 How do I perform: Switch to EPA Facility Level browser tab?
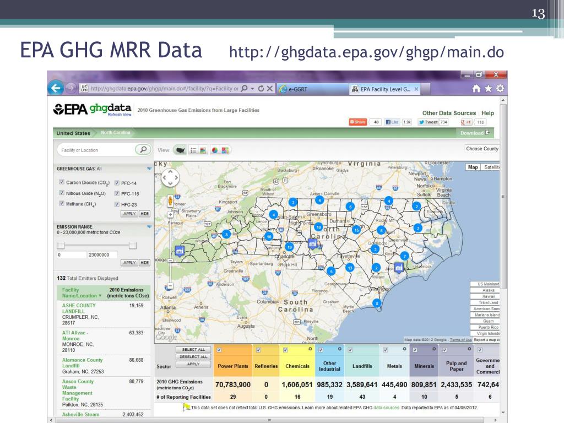coord(384,89)
